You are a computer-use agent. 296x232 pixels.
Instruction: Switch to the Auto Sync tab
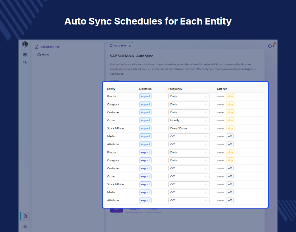120,46
